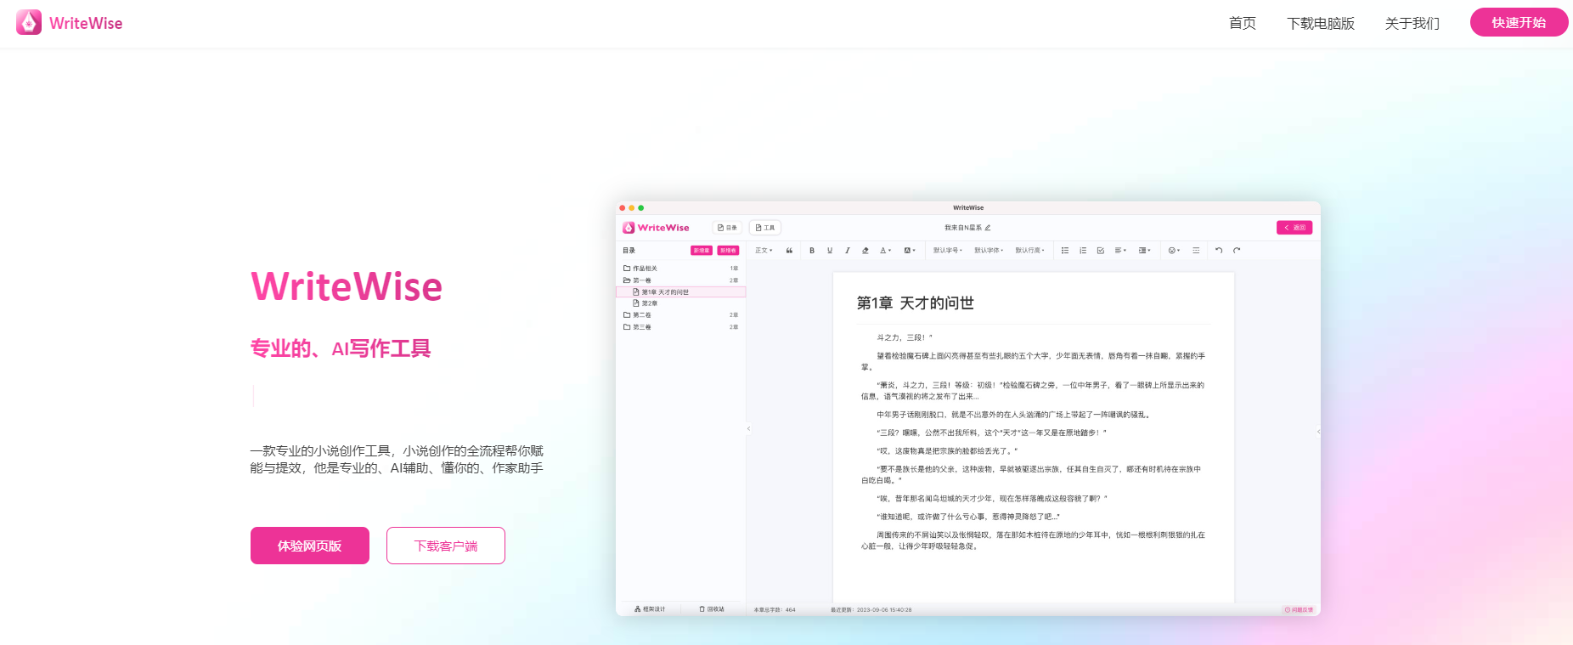The image size is (1573, 645).
Task: Click the large WriteWise hero heading
Action: coord(347,286)
